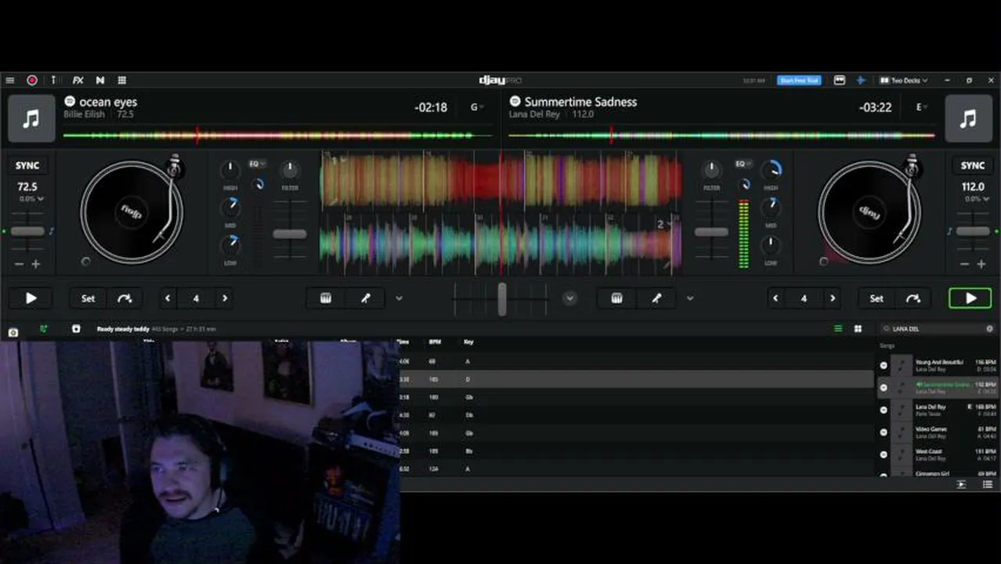The height and width of the screenshot is (564, 1001).
Task: Select Young And Beautiful in search results
Action: pos(937,365)
